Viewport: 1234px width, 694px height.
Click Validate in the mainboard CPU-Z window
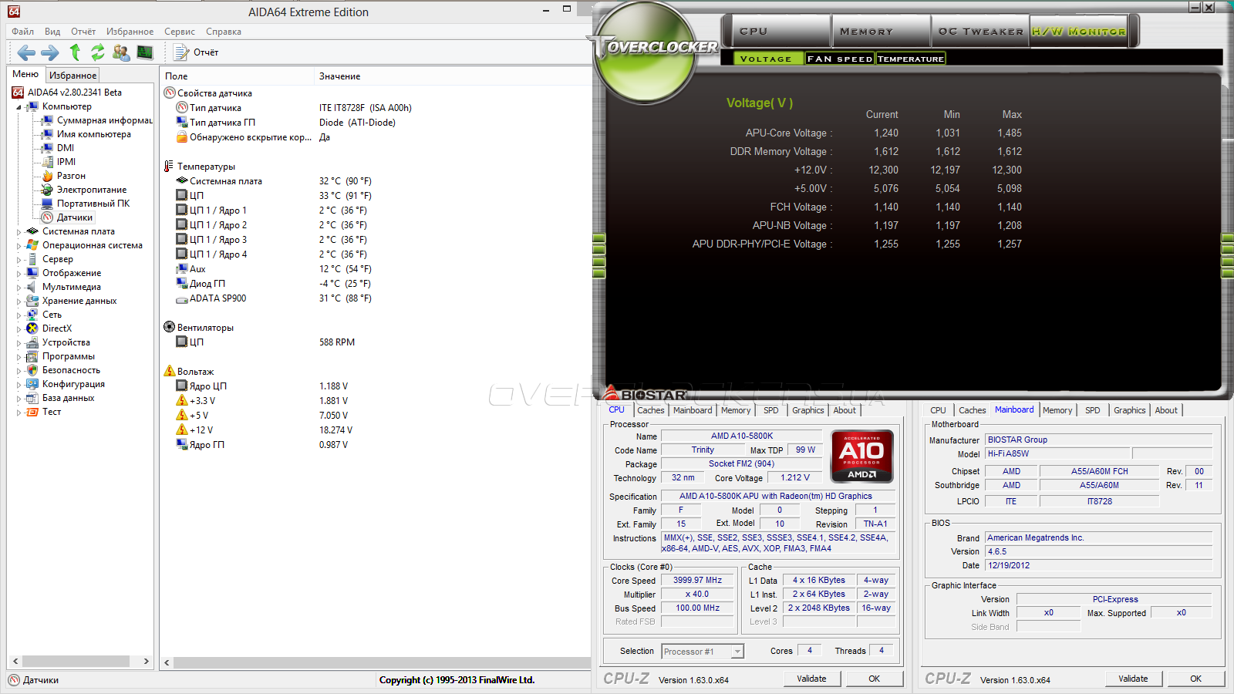click(x=1133, y=679)
